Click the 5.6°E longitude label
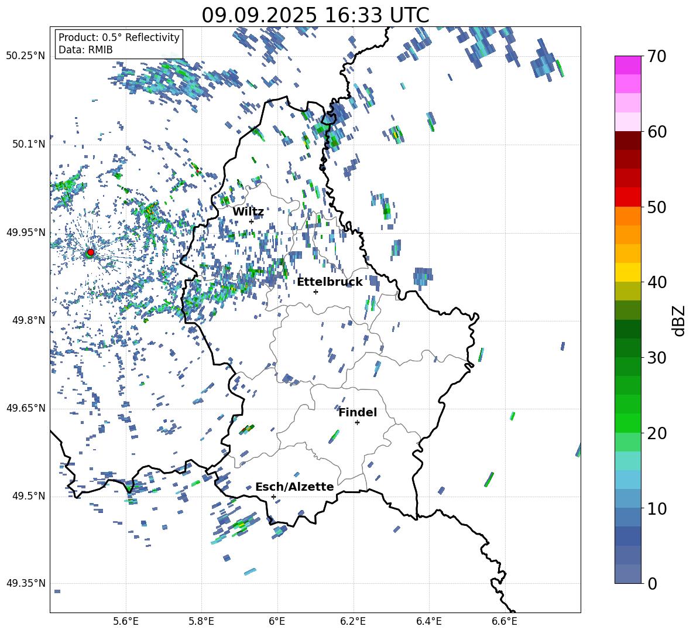Viewport: 693px width, 633px height. (x=126, y=621)
